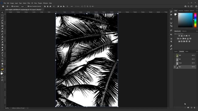Open the Color panel options menu
This screenshot has height=111, width=198.
[x=197, y=11]
